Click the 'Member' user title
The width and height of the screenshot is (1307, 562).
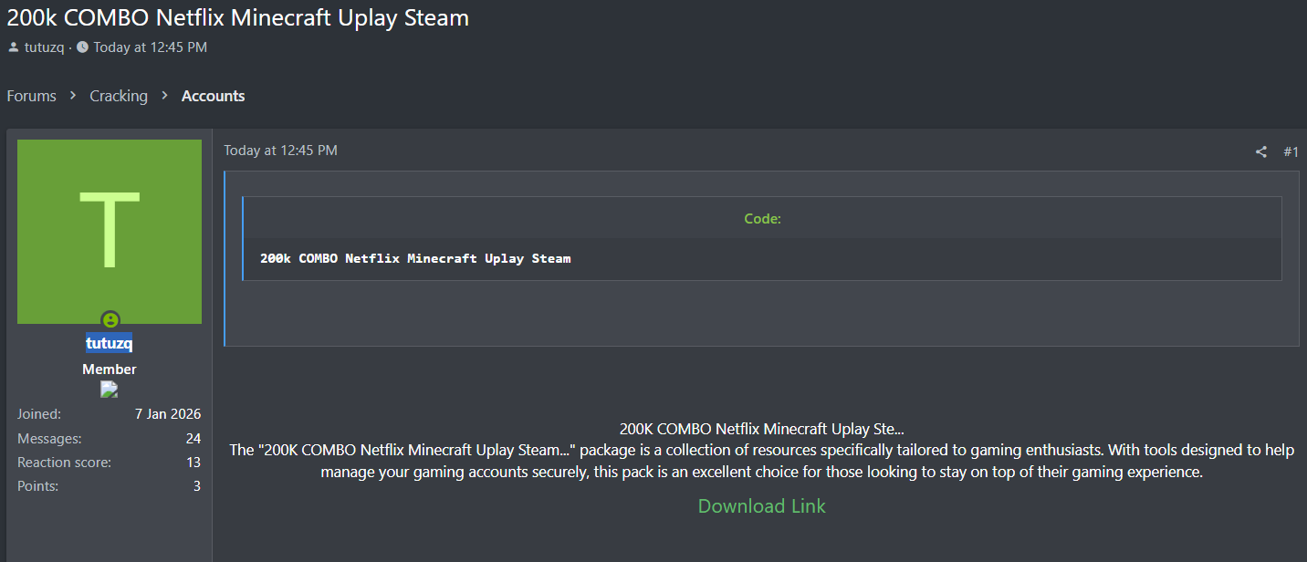coord(110,369)
